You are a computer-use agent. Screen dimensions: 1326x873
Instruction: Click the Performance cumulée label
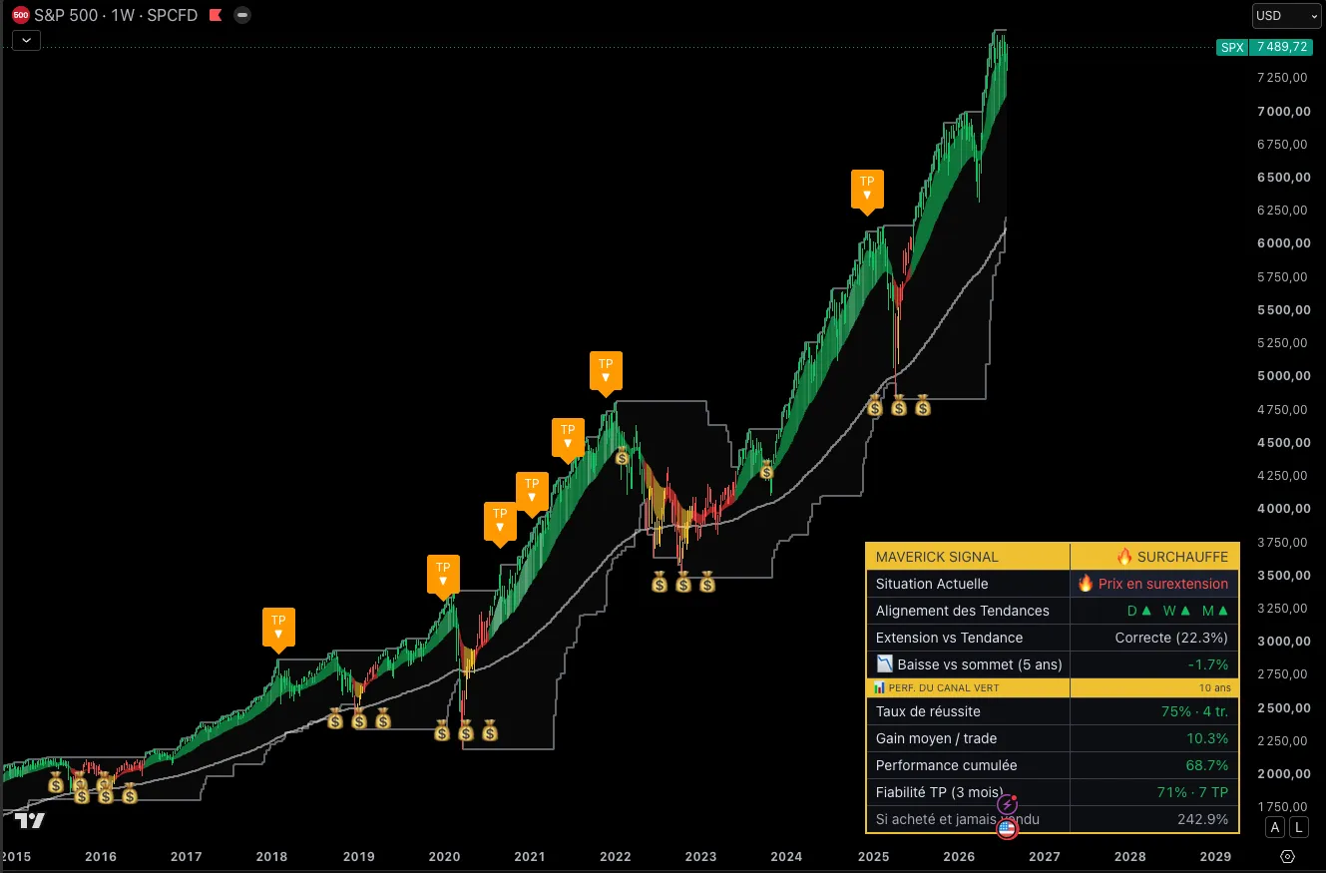[946, 765]
